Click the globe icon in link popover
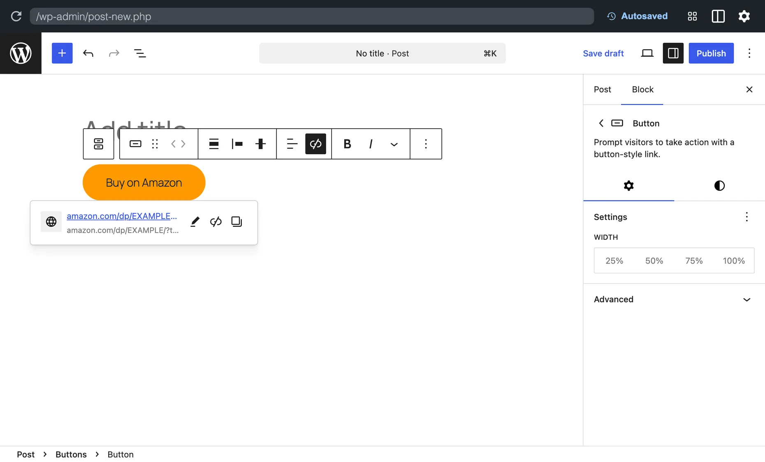Screen dimensions: 765x462 pos(51,222)
